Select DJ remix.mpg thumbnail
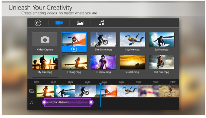 pyautogui.click(x=103, y=62)
